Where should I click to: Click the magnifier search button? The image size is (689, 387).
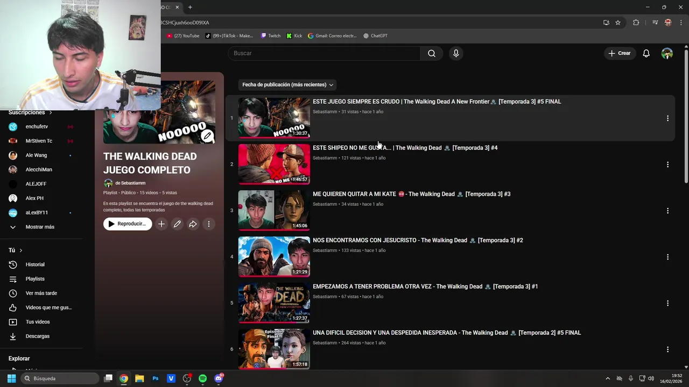432,53
